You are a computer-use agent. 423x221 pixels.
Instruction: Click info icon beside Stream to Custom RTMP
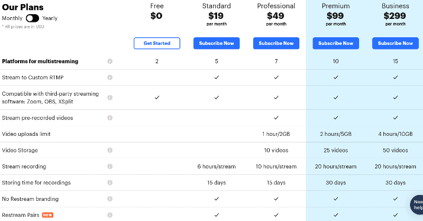[110, 77]
